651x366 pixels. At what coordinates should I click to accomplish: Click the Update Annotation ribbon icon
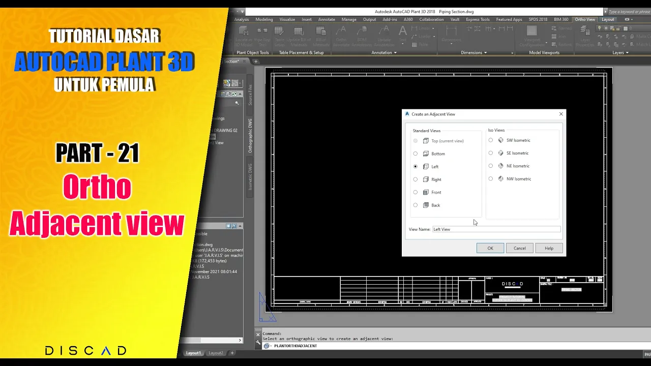(x=384, y=30)
